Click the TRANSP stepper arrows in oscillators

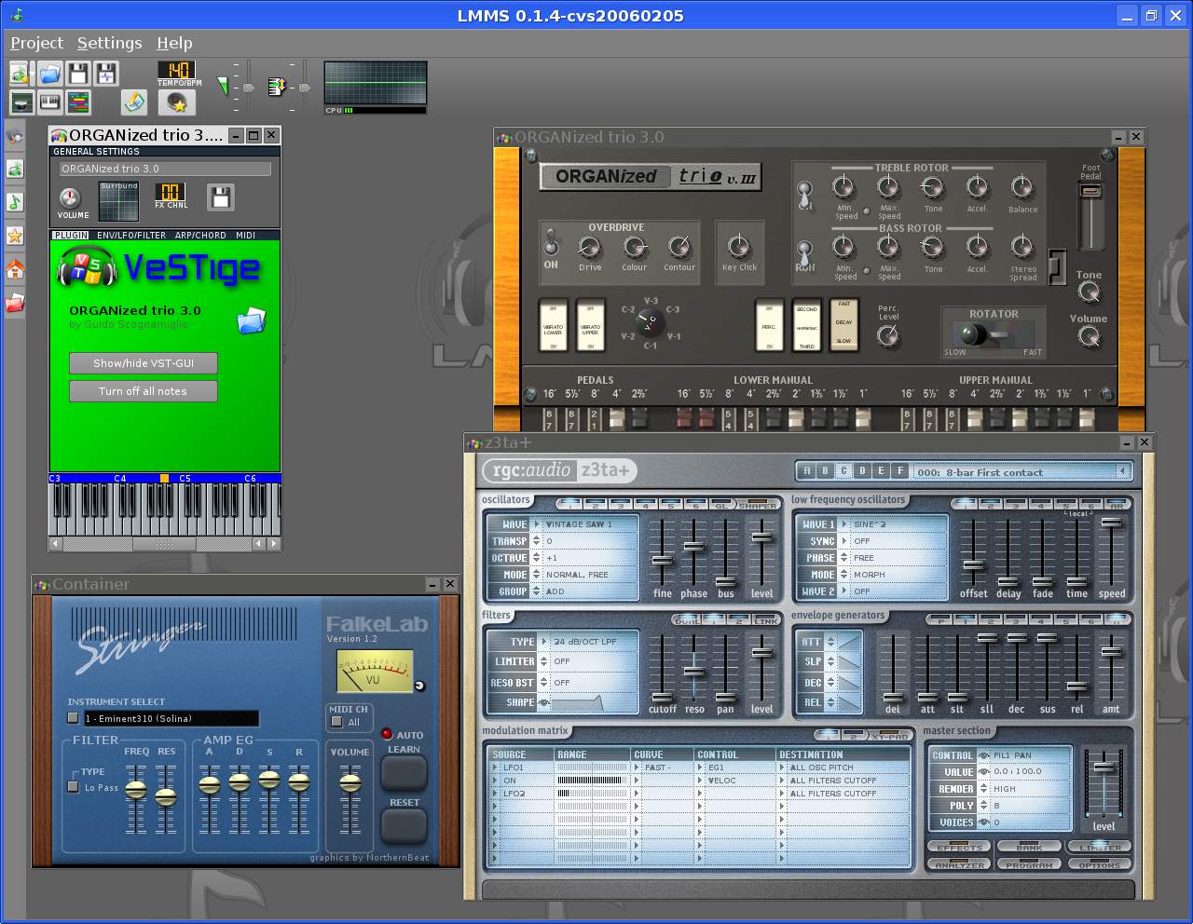pos(537,541)
